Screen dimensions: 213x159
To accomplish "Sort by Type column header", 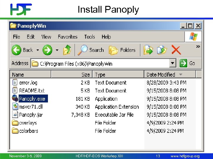I will [118, 74].
